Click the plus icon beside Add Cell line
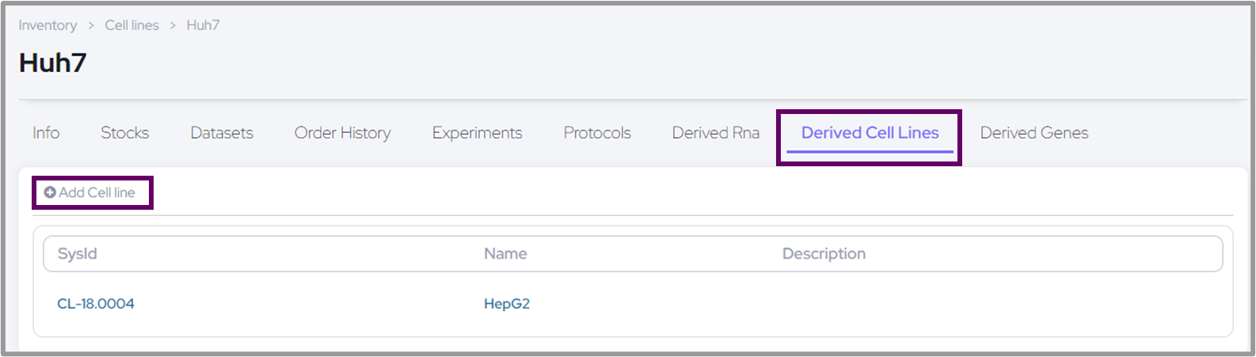The height and width of the screenshot is (357, 1256). (50, 192)
